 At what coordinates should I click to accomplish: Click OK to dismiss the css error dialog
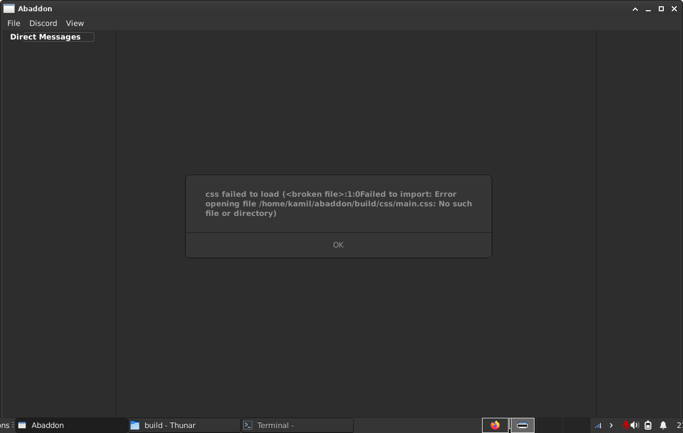click(x=338, y=245)
